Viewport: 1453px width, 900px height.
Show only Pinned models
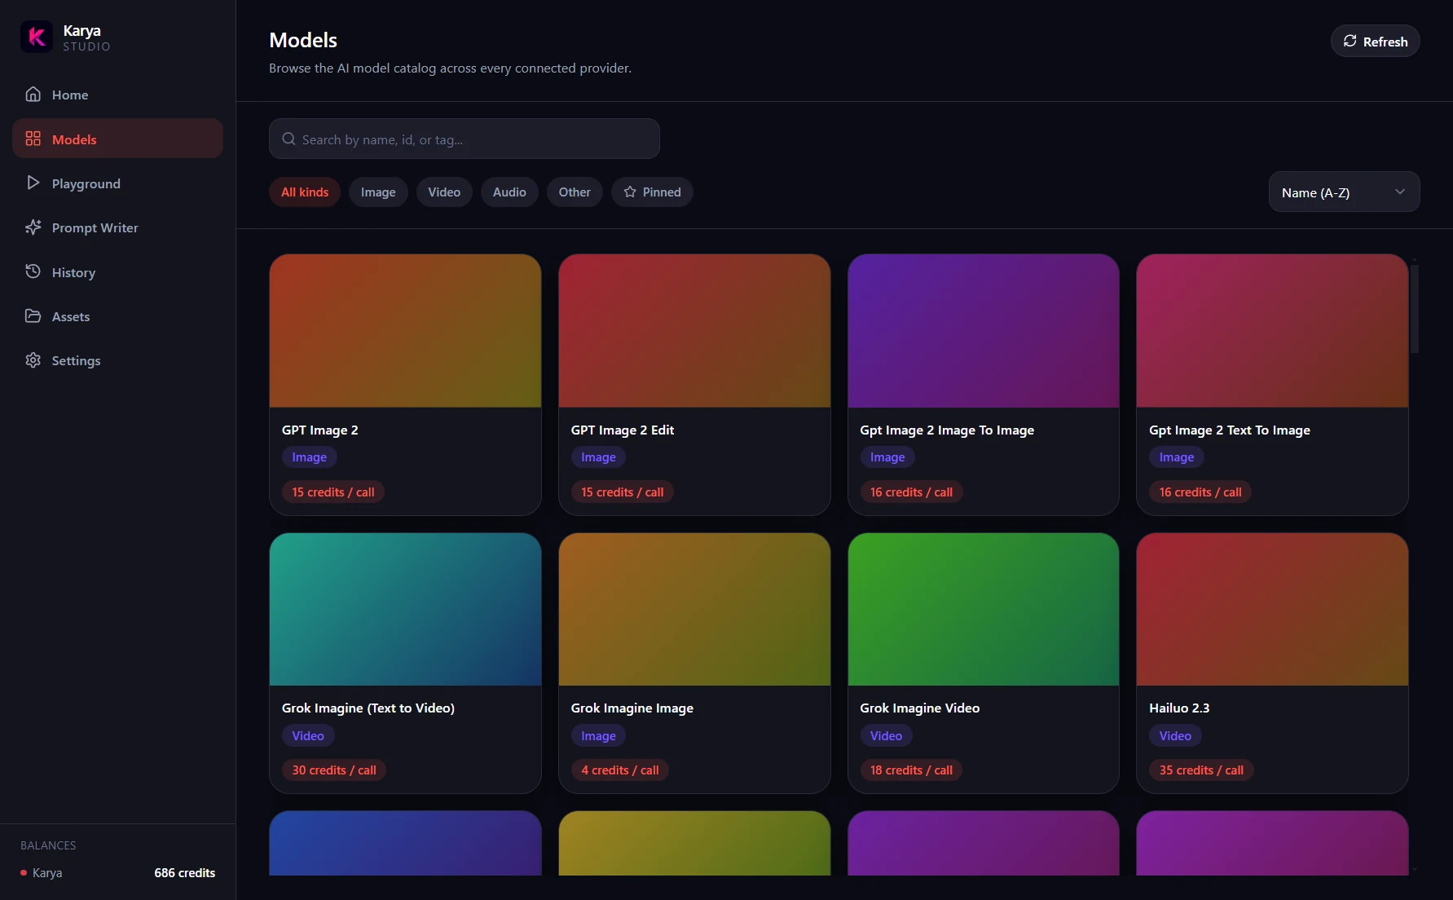coord(652,192)
